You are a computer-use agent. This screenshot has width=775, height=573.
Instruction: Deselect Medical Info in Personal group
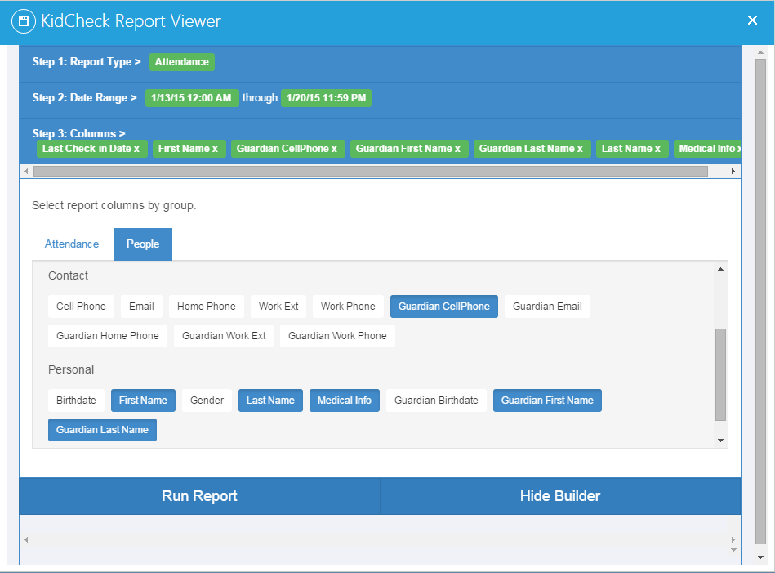[x=345, y=401]
